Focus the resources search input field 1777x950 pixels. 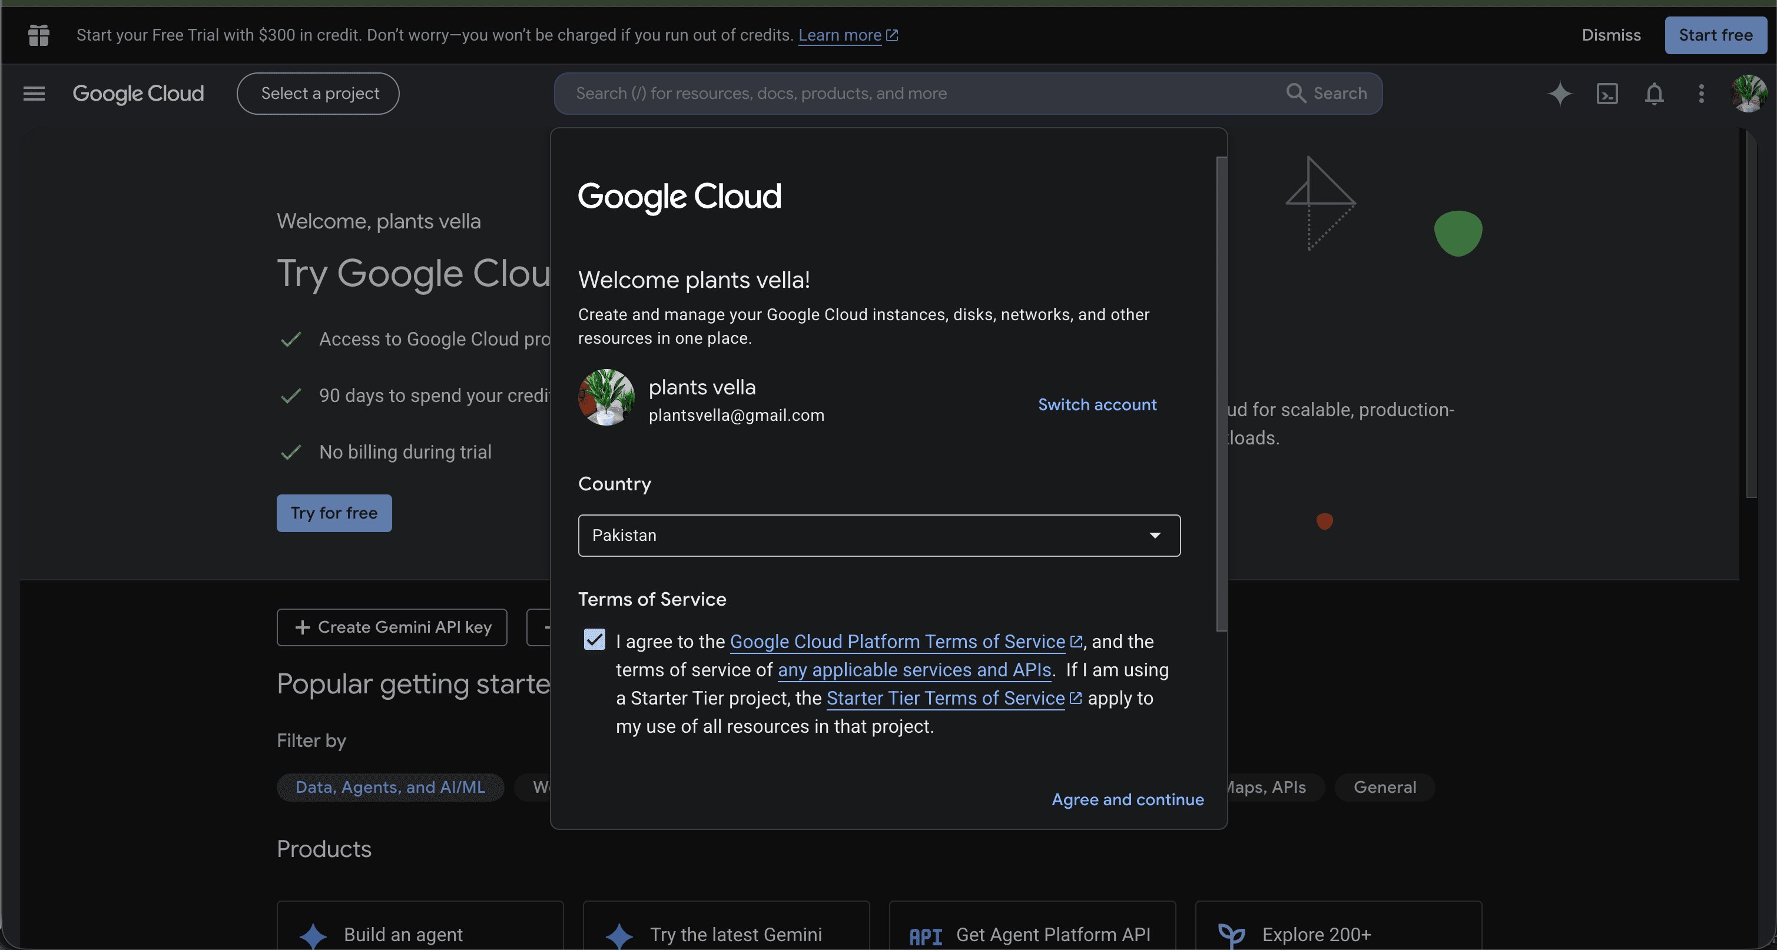point(920,93)
